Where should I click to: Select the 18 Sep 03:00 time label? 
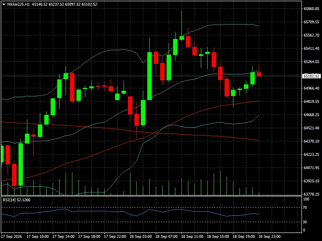[140, 237]
